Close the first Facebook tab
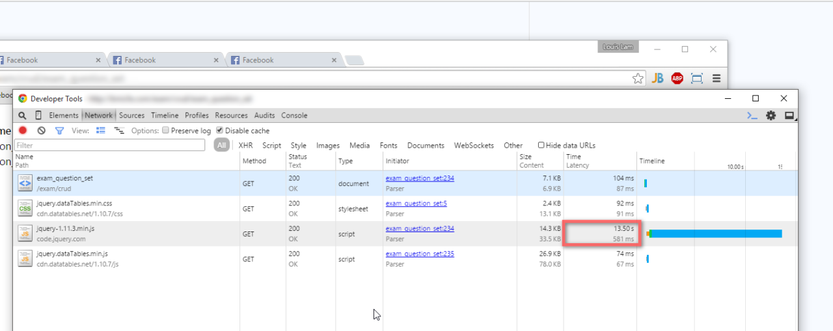The image size is (833, 331). 98,60
